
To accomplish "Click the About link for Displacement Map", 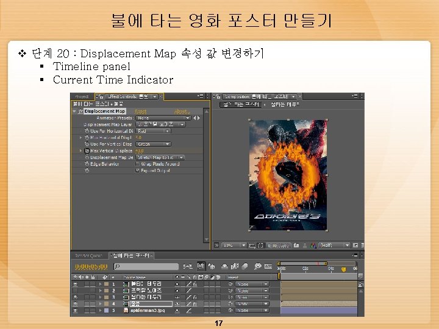I will pyautogui.click(x=182, y=111).
